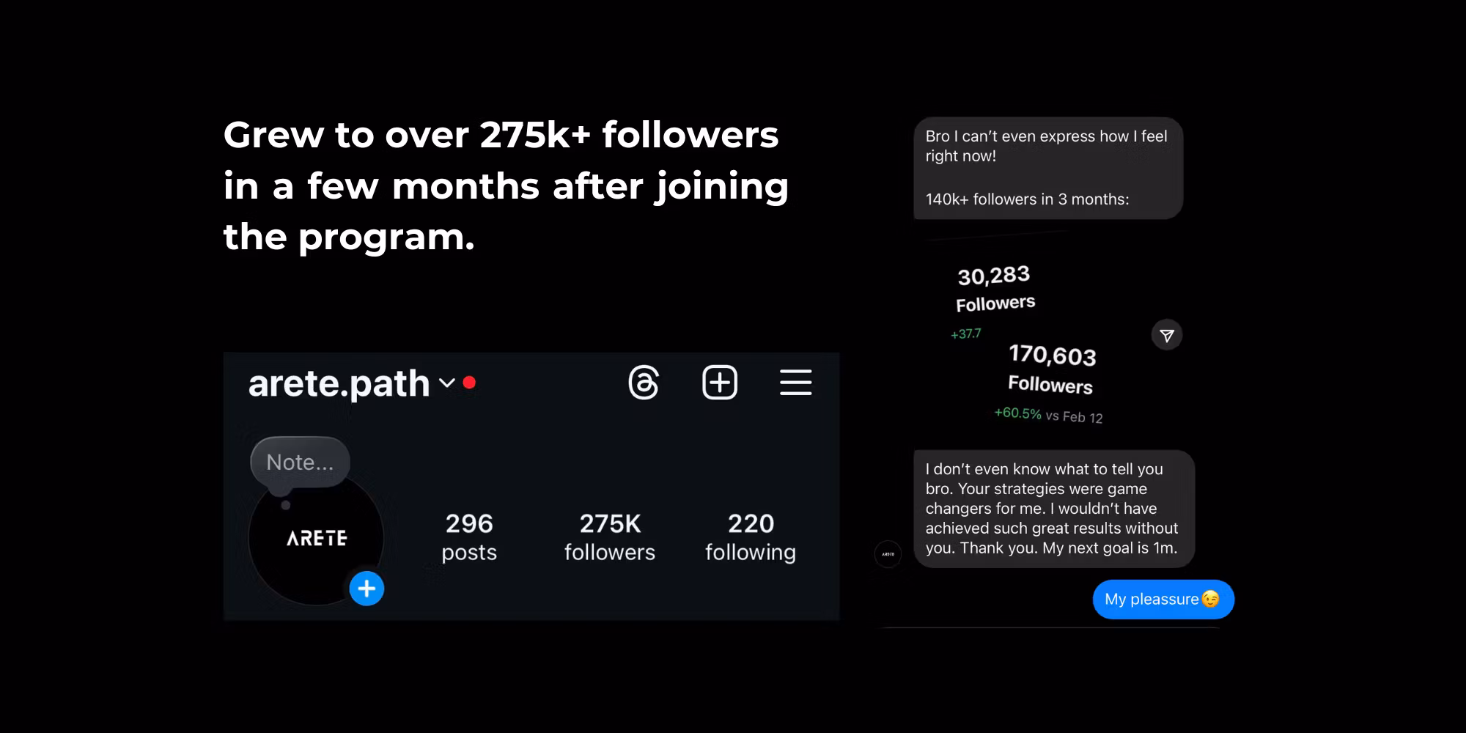Select the 'My pleassure' blue message bubble
Viewport: 1466px width, 733px height.
click(x=1163, y=600)
